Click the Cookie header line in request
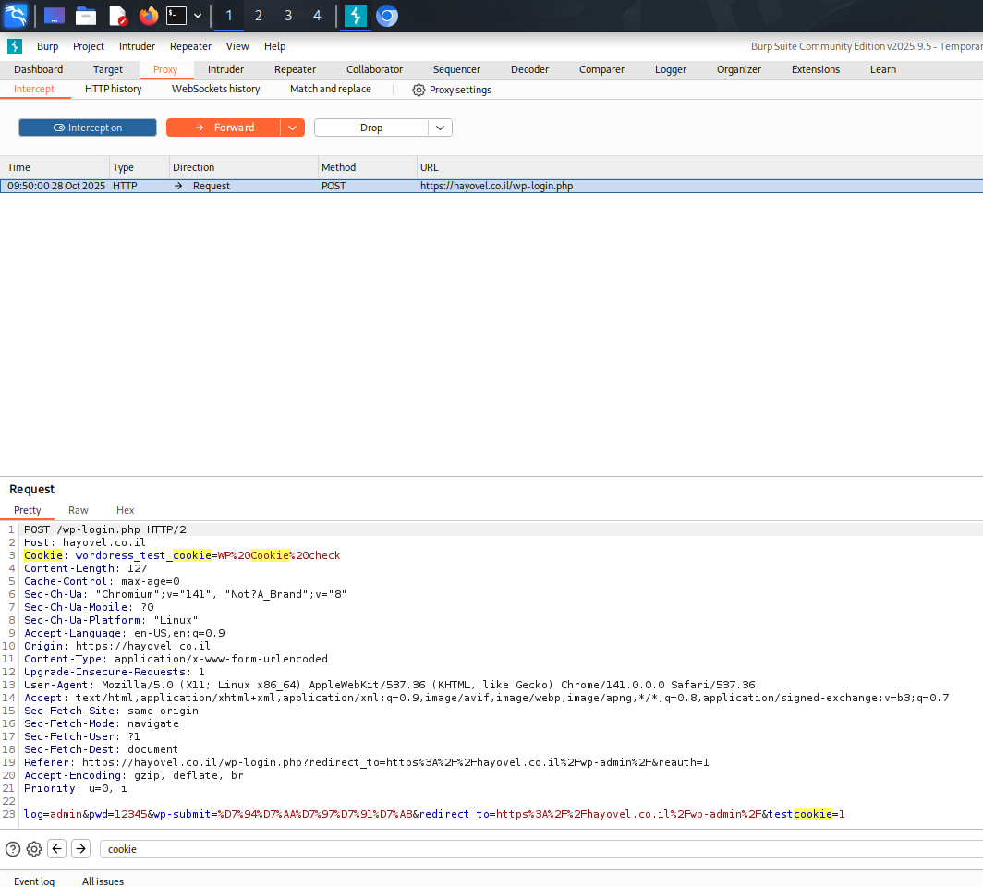The height and width of the screenshot is (887, 983). coord(182,555)
